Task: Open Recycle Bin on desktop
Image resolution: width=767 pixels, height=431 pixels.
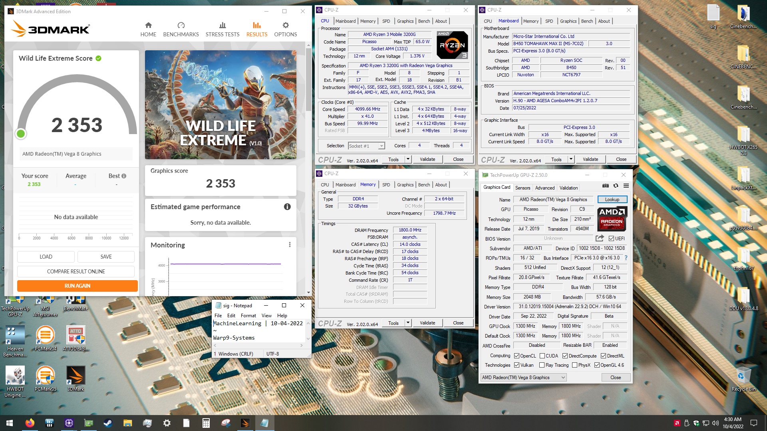Action: coord(743,380)
